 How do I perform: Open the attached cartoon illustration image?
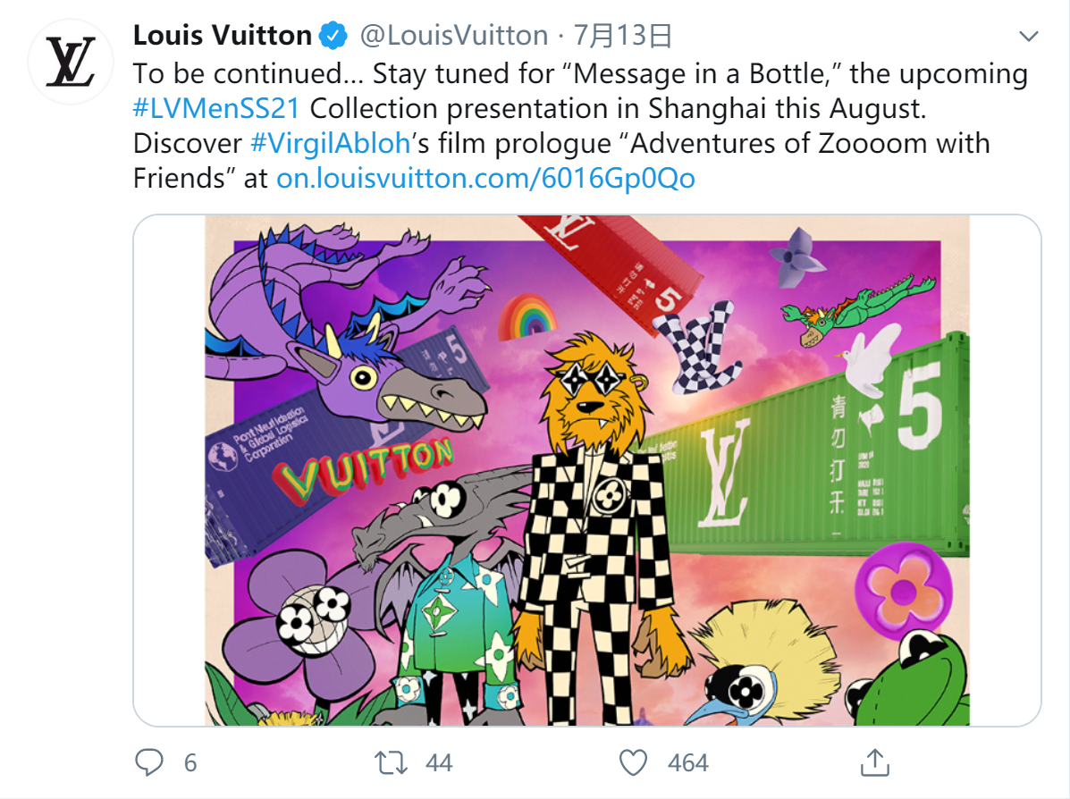pyautogui.click(x=587, y=470)
